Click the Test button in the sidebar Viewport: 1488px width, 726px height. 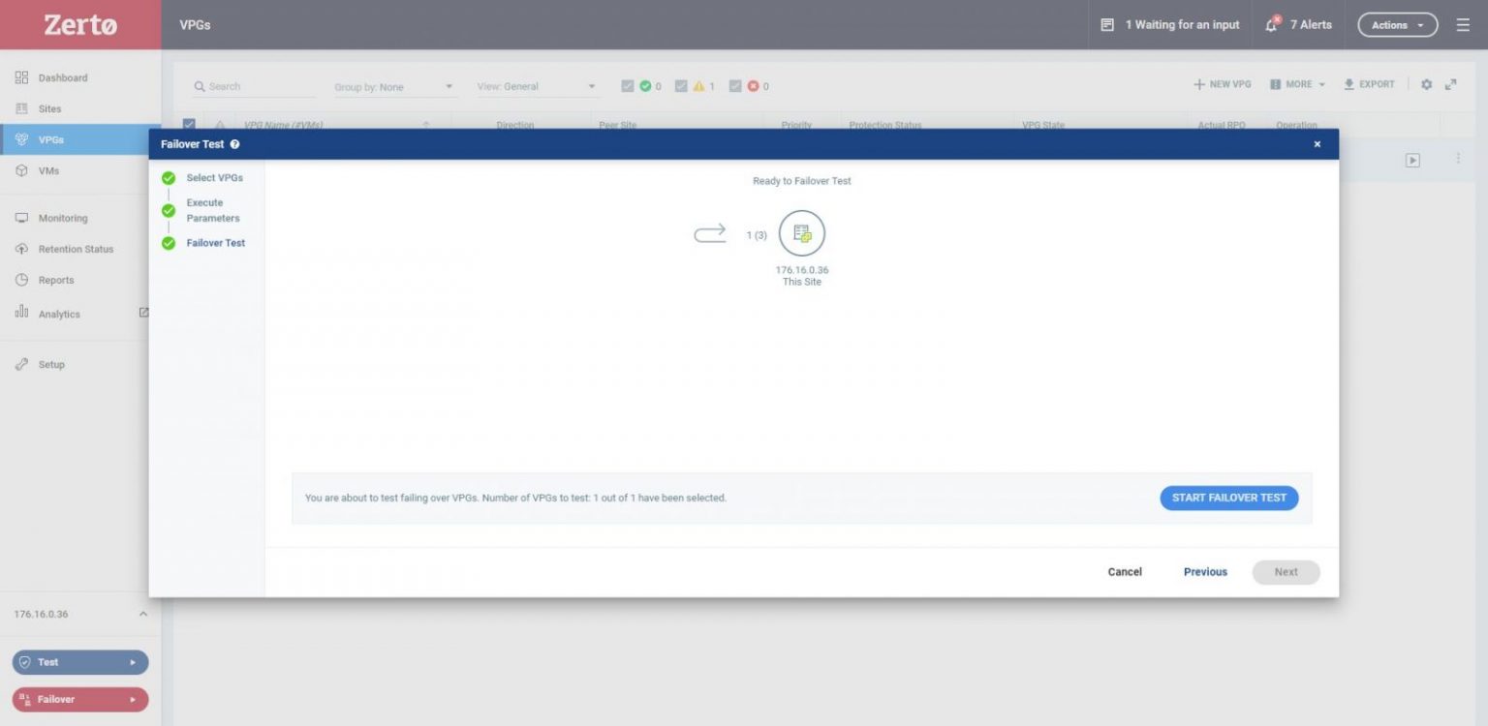coord(80,662)
